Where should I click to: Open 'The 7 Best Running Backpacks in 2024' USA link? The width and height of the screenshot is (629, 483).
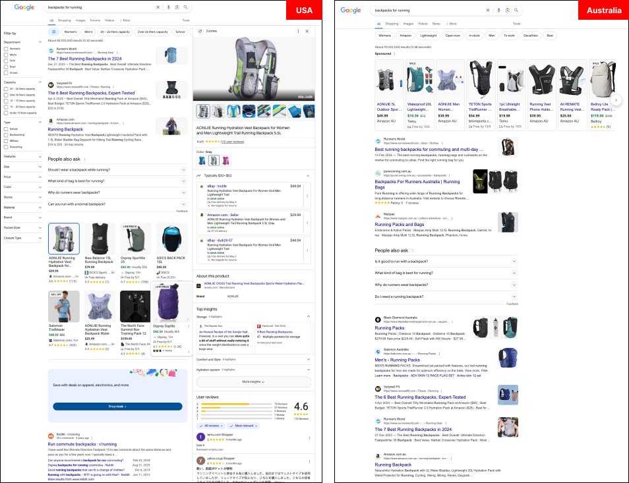(84, 59)
